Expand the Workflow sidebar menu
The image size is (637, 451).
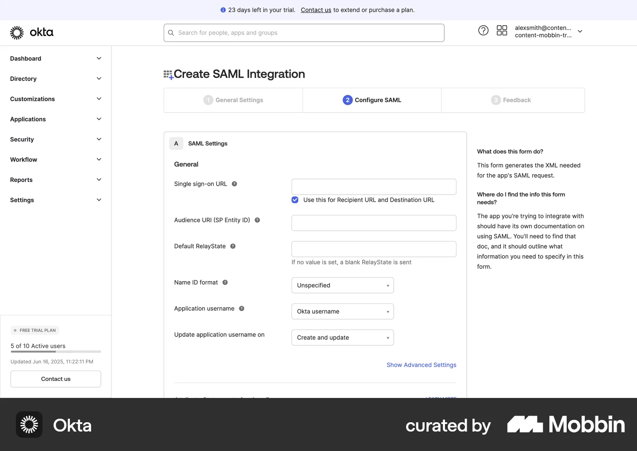point(56,160)
